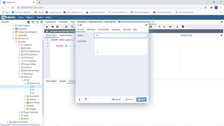The height and width of the screenshot is (126, 224).
Task: Close the ID column dialog
Action: (x=146, y=25)
